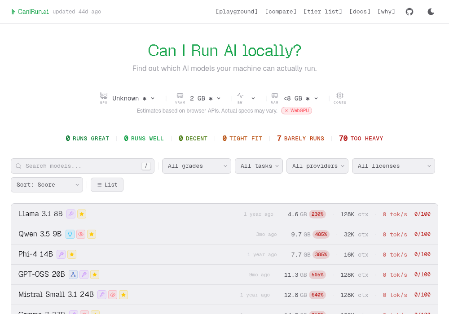Viewport: 449px width, 314px height.
Task: Open the why page
Action: (386, 12)
